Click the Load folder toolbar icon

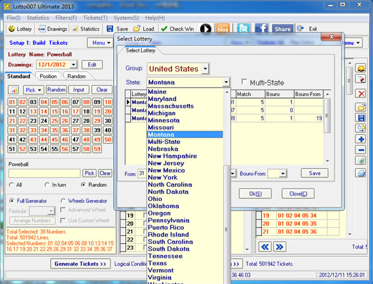click(x=137, y=29)
